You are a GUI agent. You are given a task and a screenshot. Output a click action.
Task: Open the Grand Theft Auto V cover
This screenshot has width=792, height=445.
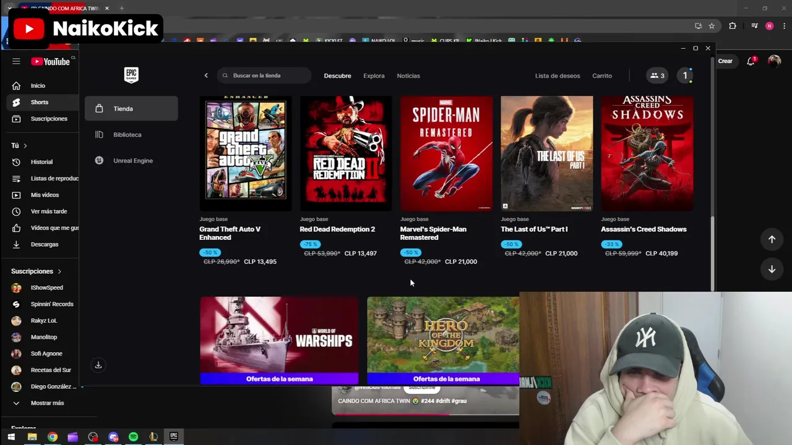point(246,153)
